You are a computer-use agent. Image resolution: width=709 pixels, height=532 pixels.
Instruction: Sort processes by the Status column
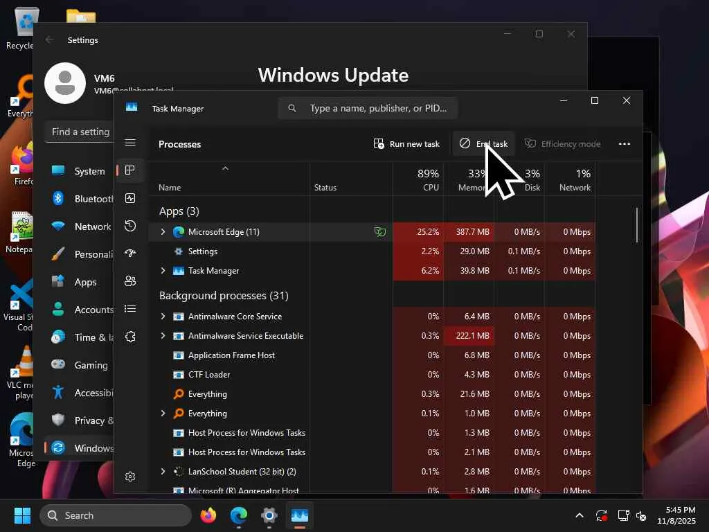click(x=325, y=187)
